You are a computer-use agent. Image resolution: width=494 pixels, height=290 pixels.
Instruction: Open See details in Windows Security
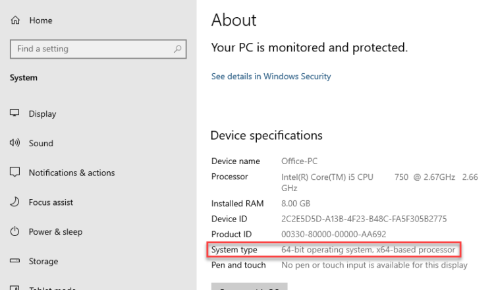pos(271,76)
